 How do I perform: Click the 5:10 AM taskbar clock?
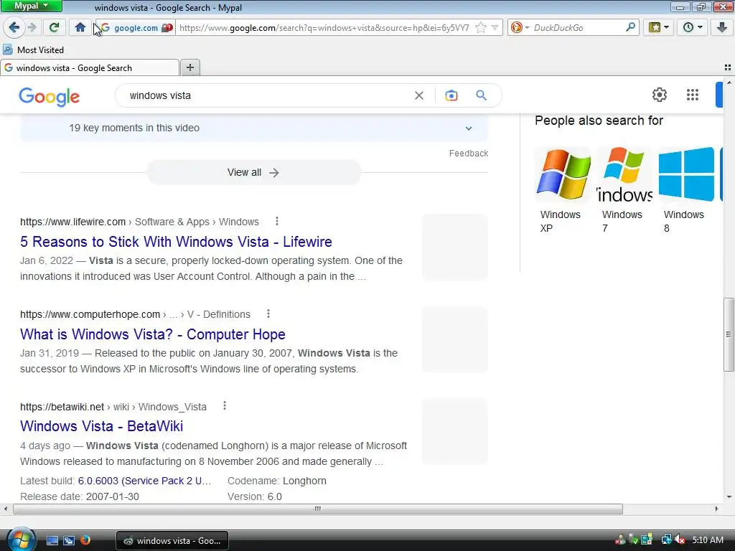(708, 540)
